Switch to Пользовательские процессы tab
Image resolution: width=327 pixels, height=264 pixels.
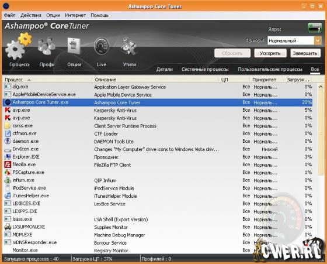270,69
